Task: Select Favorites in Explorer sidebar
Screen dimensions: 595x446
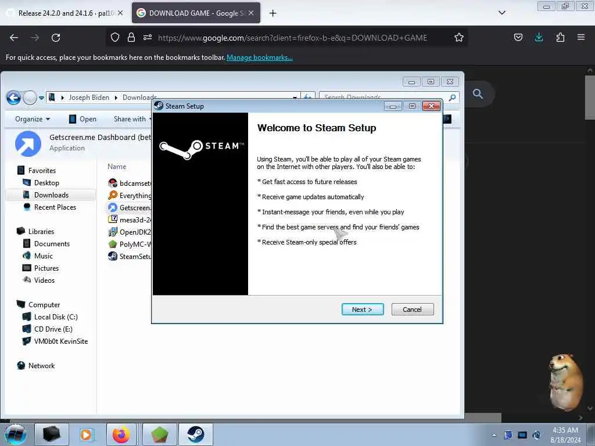Action: pos(42,171)
